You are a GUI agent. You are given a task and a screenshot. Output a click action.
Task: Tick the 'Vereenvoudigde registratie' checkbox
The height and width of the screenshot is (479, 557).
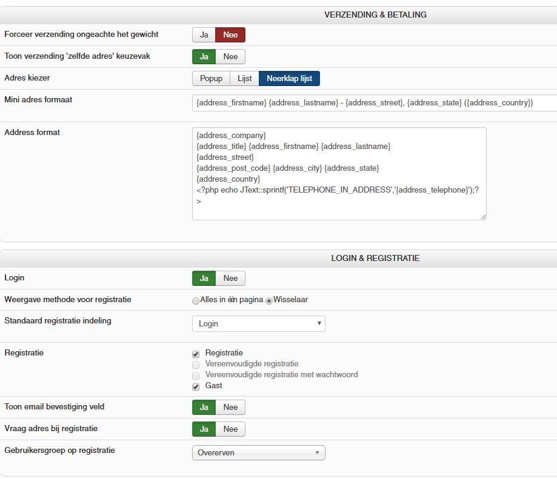pos(196,365)
